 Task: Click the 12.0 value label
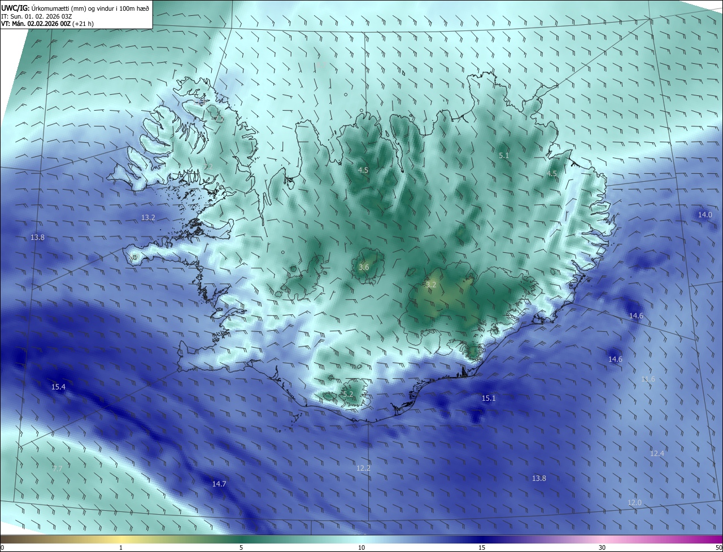tap(634, 502)
